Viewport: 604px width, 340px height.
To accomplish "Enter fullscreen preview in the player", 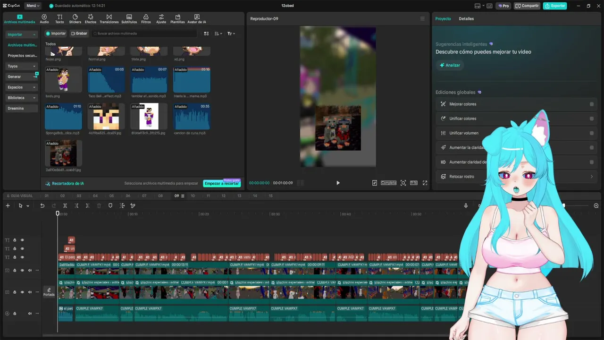I will point(425,183).
